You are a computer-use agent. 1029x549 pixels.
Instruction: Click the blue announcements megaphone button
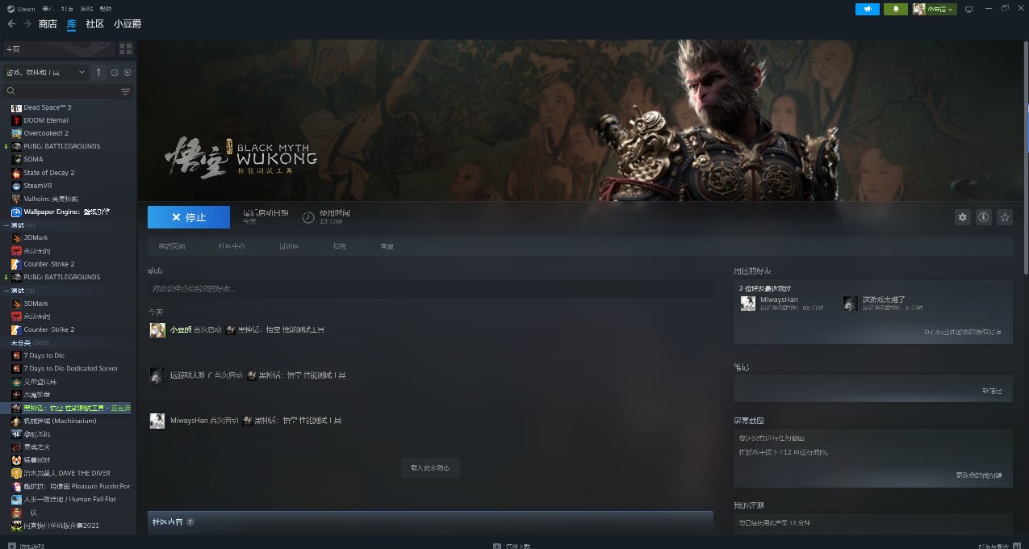click(868, 9)
